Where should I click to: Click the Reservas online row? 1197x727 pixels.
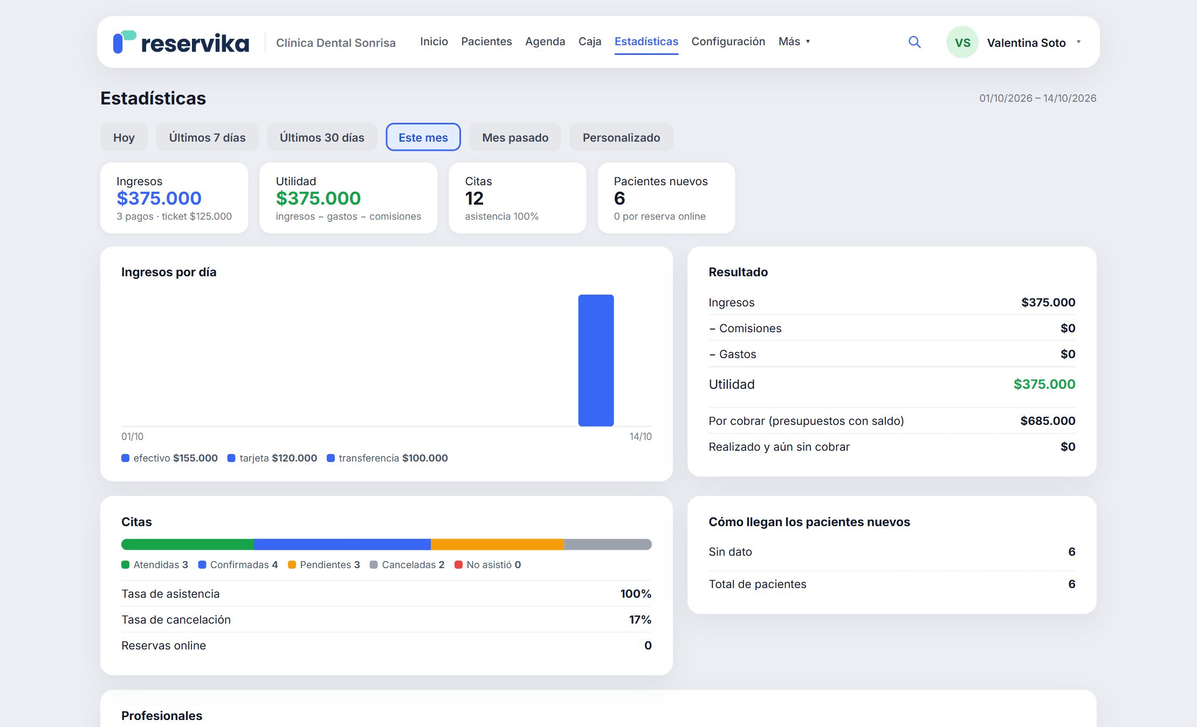[386, 645]
